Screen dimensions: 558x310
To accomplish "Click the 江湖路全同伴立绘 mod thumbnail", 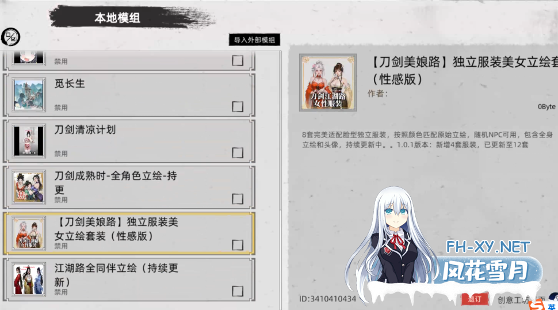I will pos(29,280).
